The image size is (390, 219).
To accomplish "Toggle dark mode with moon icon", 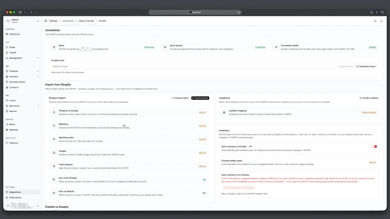I will coord(382,21).
